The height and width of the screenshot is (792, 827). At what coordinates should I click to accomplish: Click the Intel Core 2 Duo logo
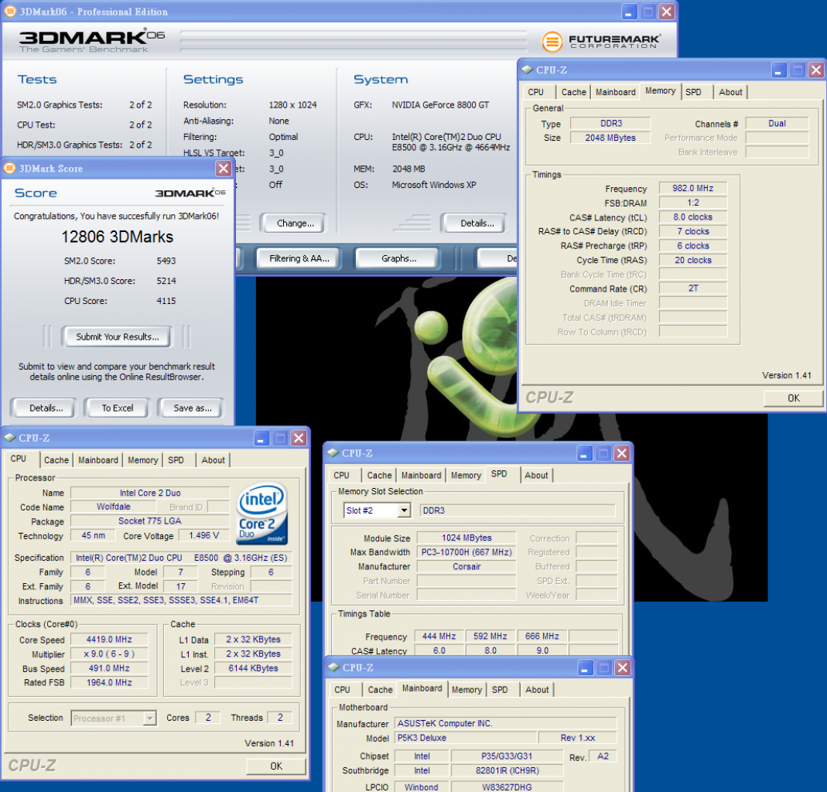click(262, 514)
